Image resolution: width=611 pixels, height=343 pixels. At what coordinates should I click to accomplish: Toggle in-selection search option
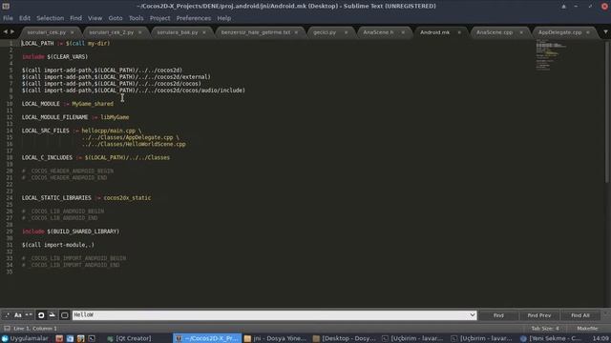pyautogui.click(x=53, y=315)
